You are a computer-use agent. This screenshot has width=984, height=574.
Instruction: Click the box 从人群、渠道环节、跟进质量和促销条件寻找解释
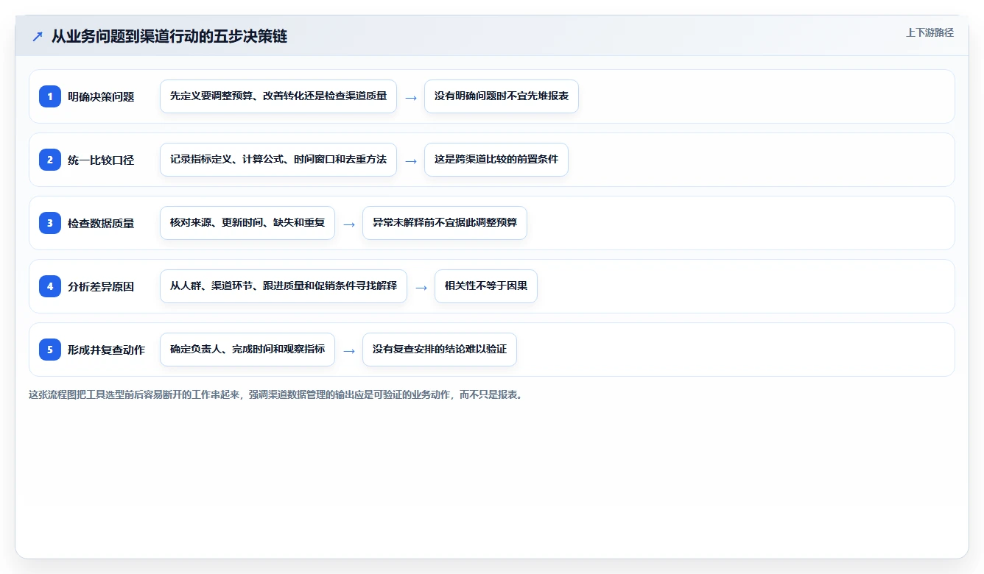284,286
